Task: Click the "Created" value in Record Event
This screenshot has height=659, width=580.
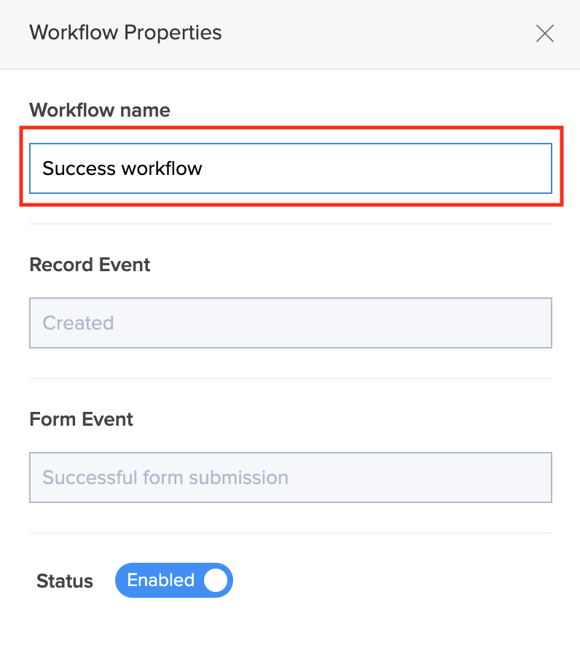Action: click(x=78, y=323)
